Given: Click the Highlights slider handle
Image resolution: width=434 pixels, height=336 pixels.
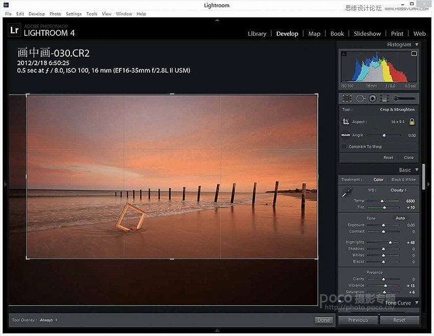Looking at the screenshot, I should [390, 243].
